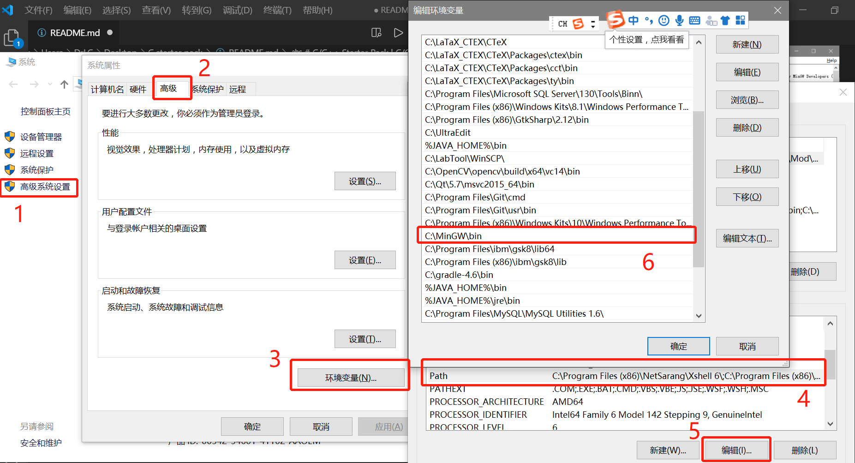Move entry down with 下移(O)
The height and width of the screenshot is (463, 855).
click(x=747, y=197)
